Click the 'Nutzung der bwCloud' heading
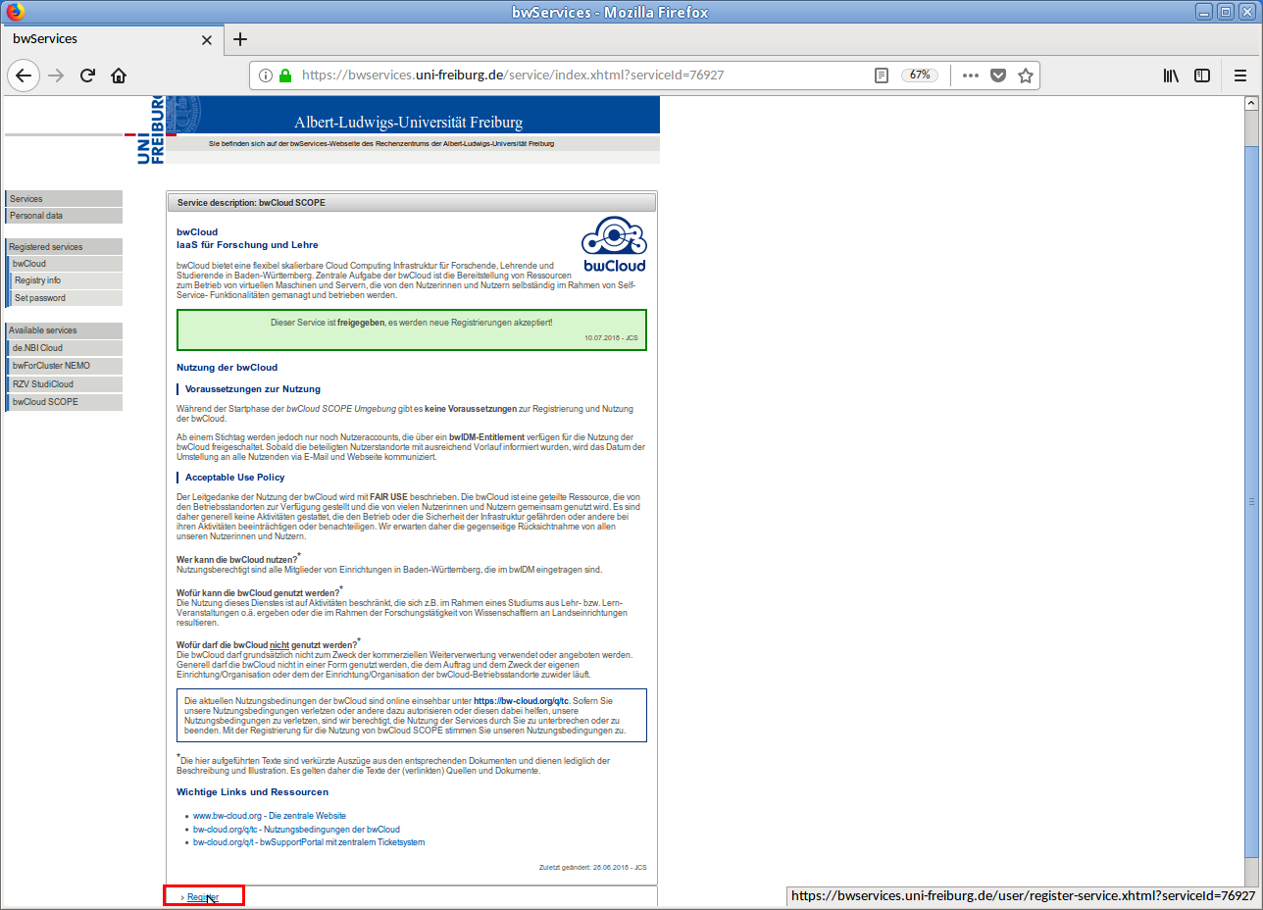Viewport: 1263px width, 910px height. [227, 368]
